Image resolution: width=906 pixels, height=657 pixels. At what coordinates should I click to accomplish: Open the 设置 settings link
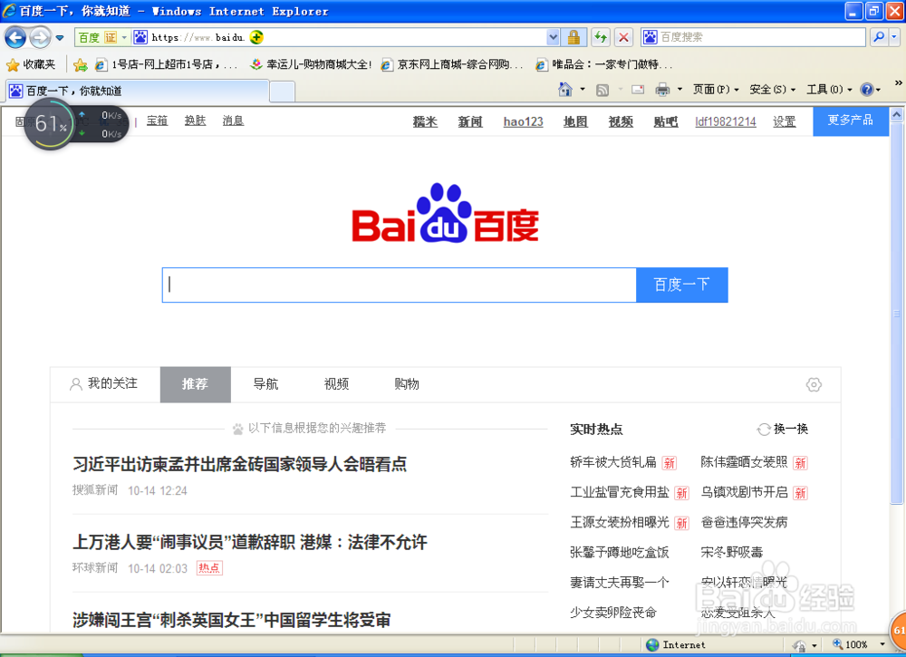point(784,121)
